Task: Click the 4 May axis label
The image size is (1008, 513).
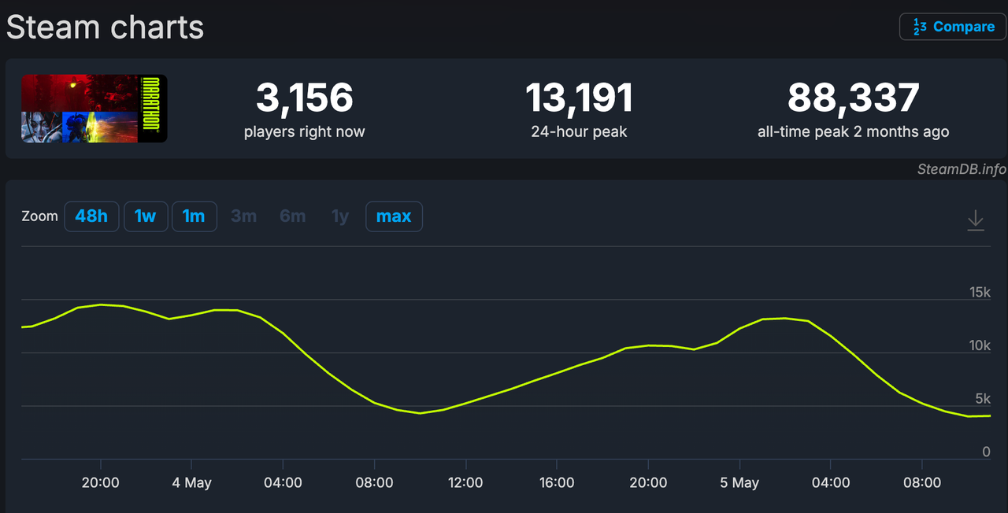Action: click(x=191, y=482)
